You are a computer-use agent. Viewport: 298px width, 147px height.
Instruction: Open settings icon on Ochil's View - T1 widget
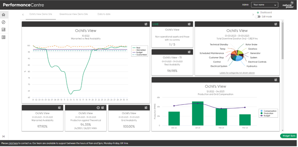[189, 52]
